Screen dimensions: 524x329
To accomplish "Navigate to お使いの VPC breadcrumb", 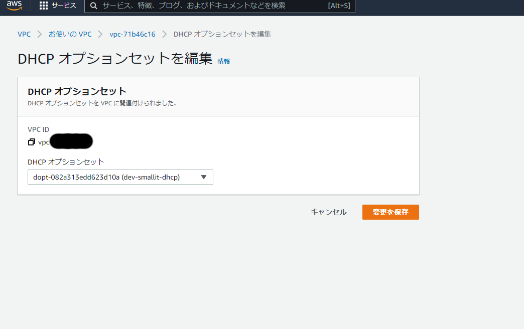I will coord(70,34).
